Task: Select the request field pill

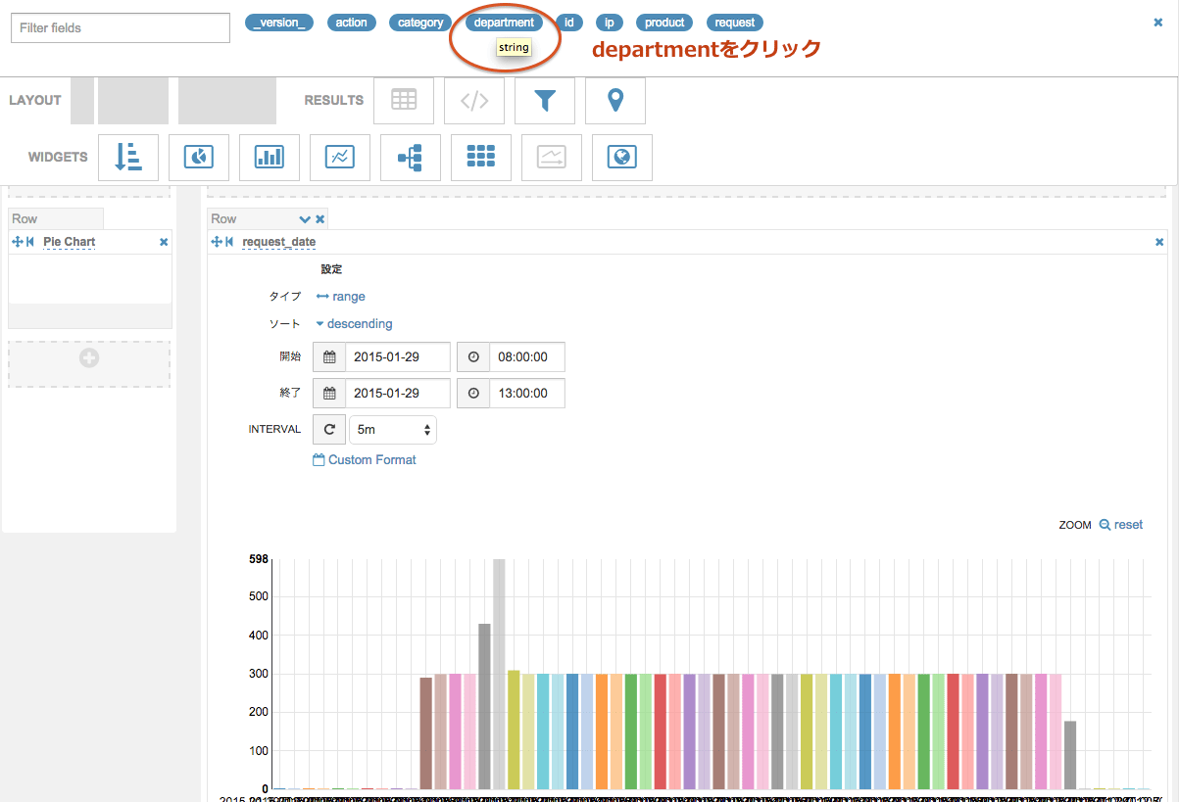Action: point(735,23)
